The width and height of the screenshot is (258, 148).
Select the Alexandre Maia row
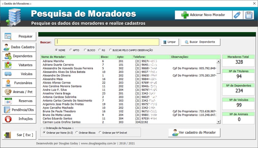pos(128,79)
